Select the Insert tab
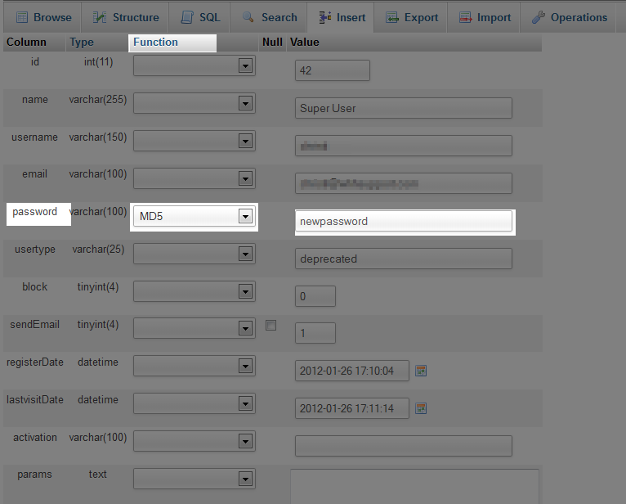The width and height of the screenshot is (626, 504). click(x=342, y=17)
